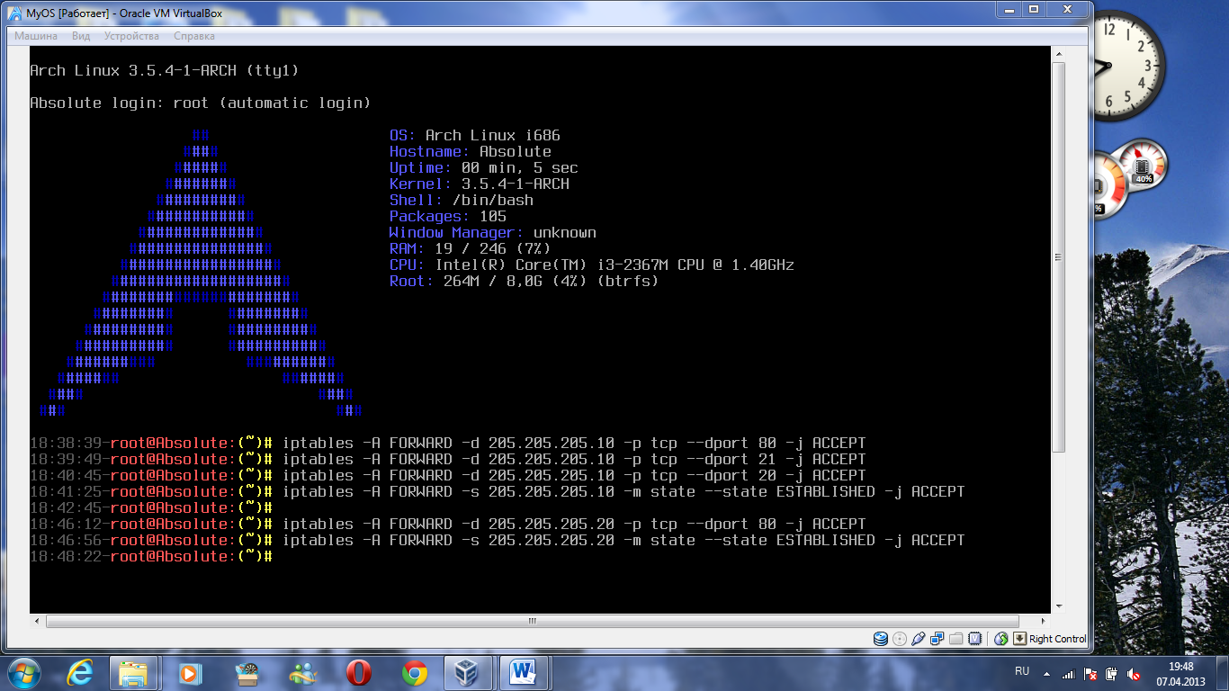Show hidden tray icons arrow
This screenshot has width=1229, height=691.
(x=1046, y=673)
